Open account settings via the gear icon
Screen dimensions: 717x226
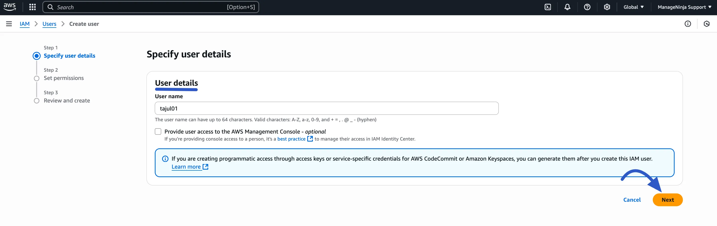(607, 7)
